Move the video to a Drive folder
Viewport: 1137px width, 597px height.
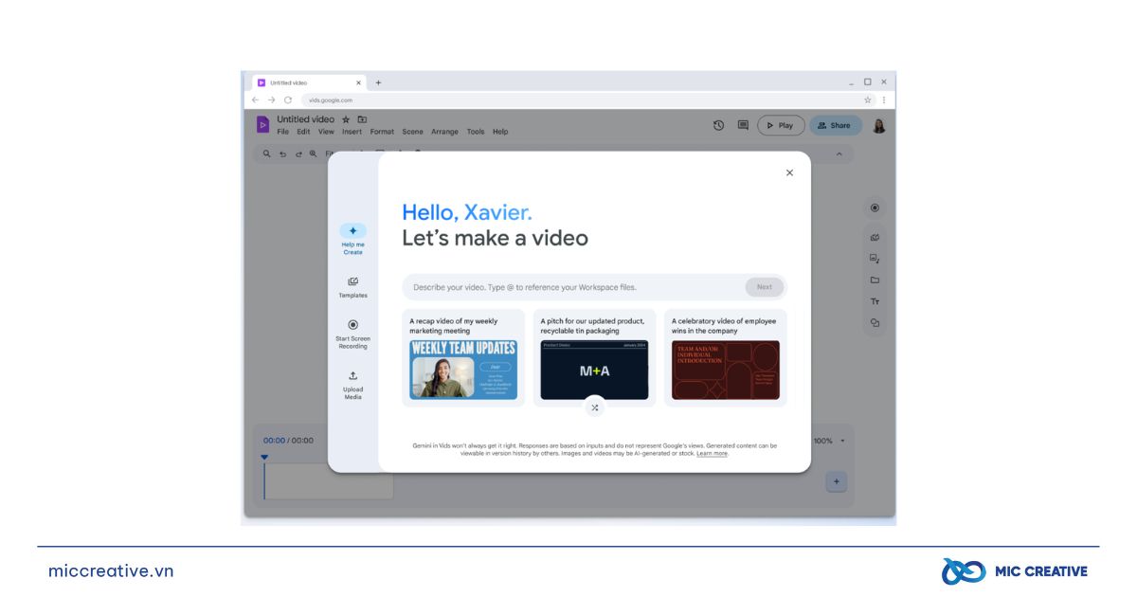362,119
